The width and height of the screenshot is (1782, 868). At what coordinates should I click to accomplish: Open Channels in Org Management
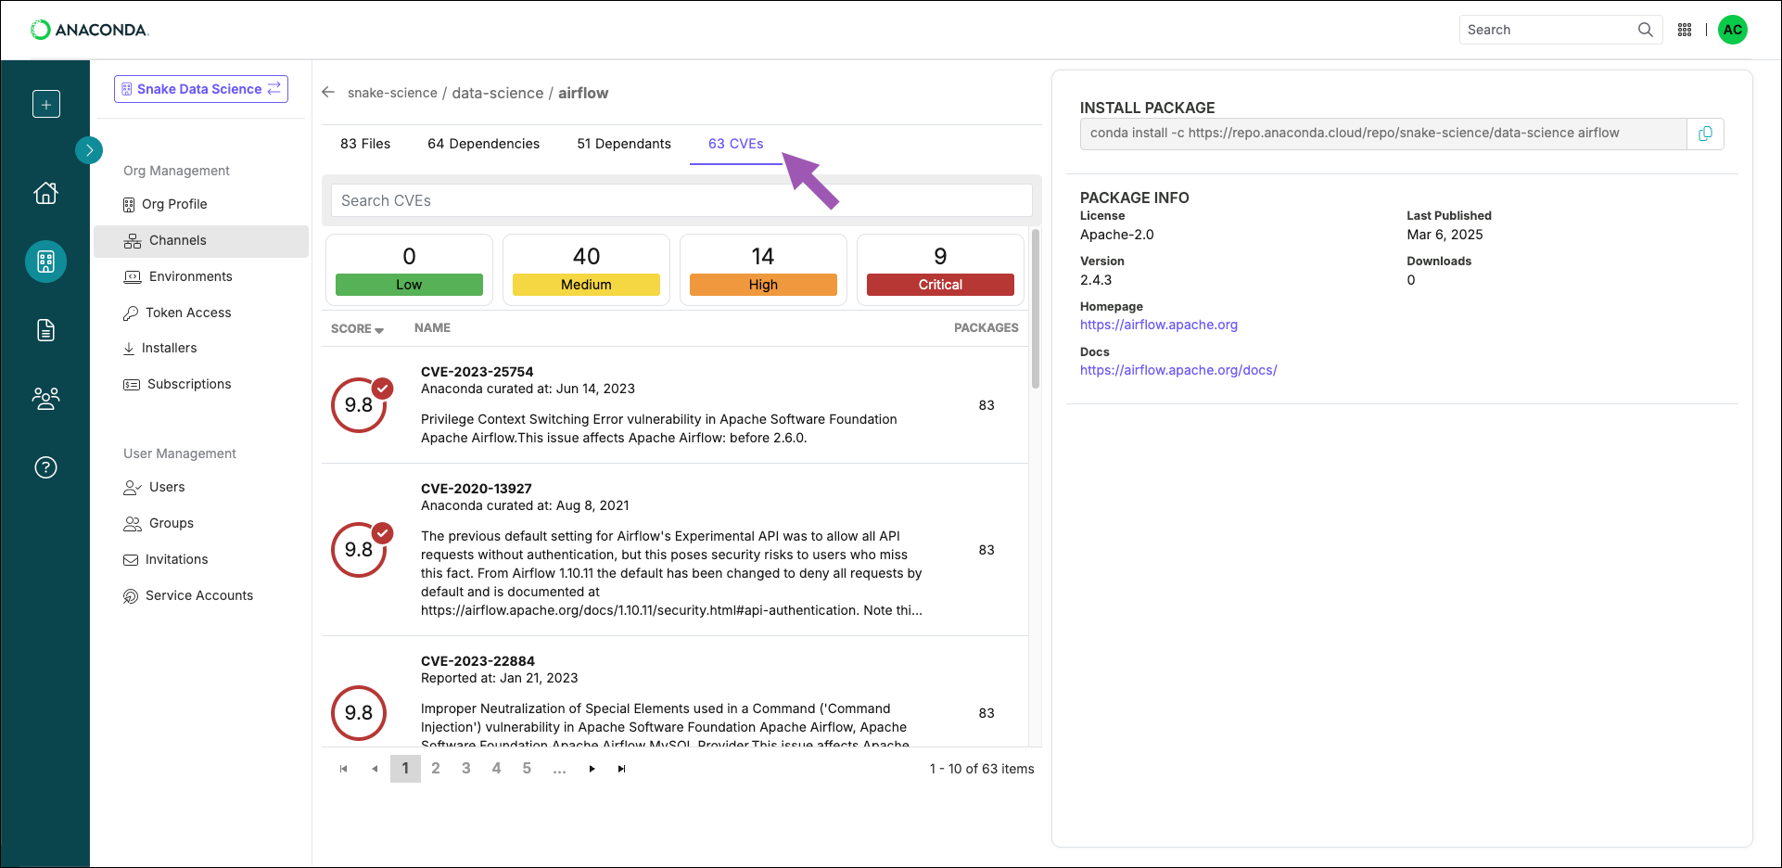(x=201, y=241)
